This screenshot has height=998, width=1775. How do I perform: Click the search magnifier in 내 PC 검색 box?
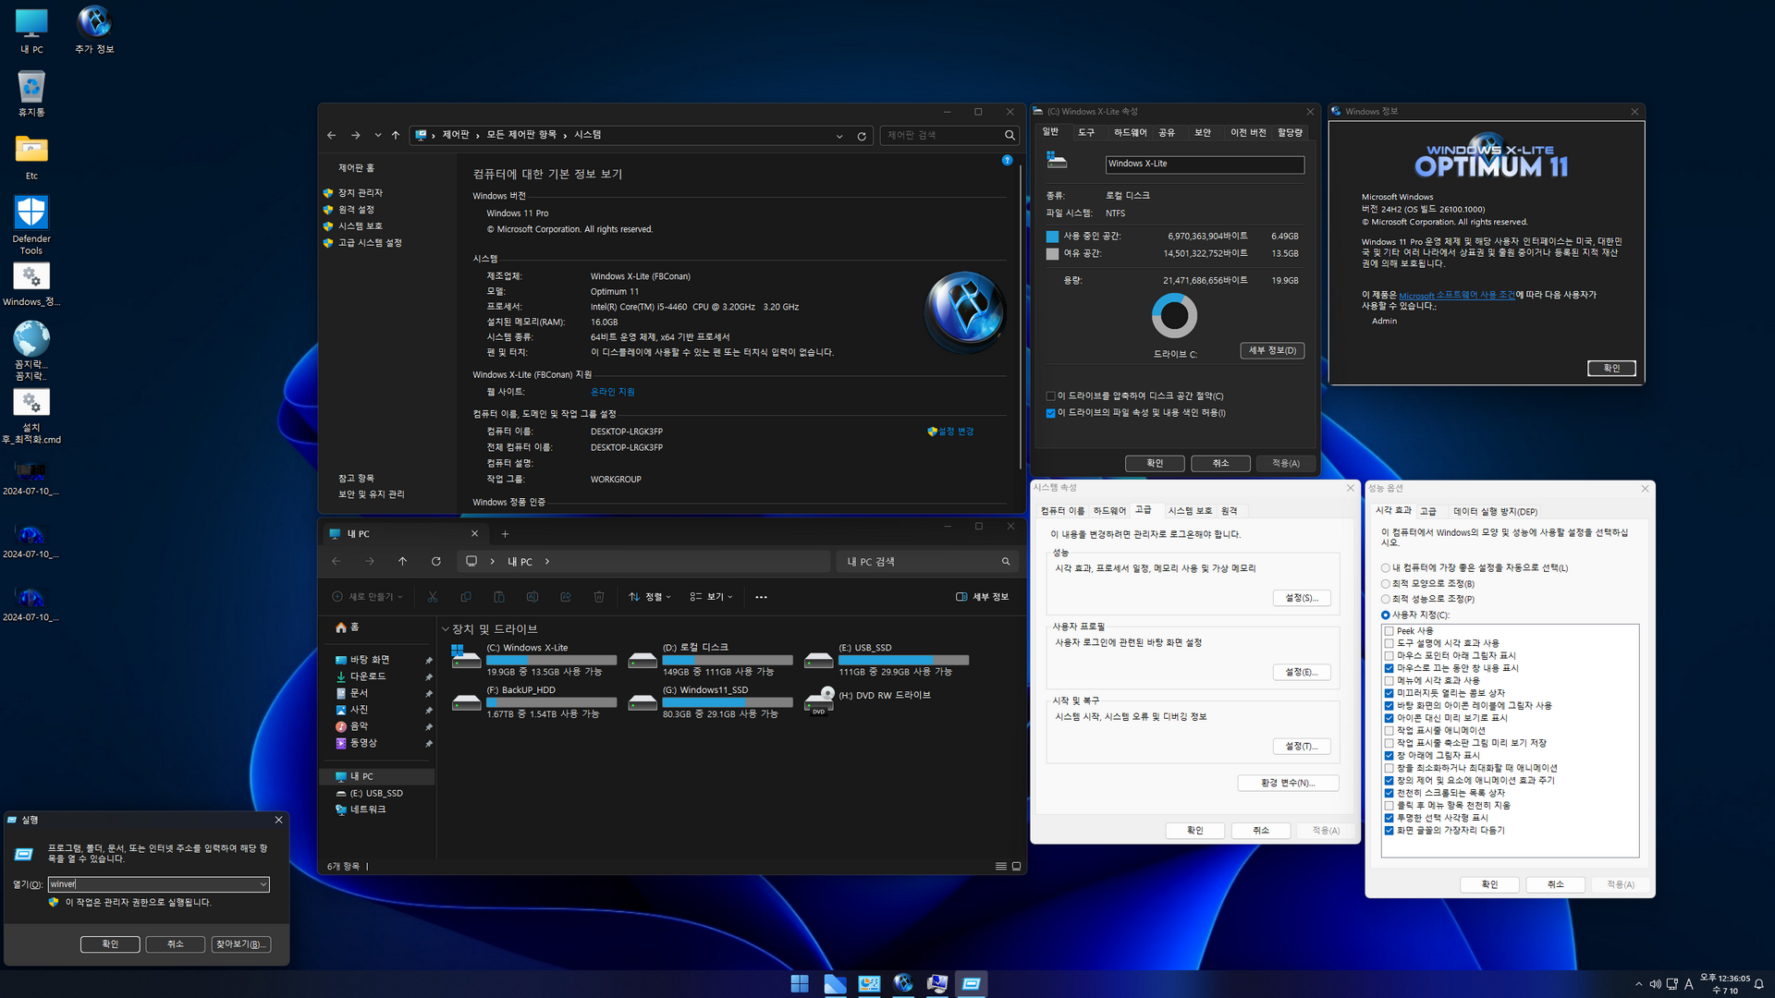click(1006, 561)
